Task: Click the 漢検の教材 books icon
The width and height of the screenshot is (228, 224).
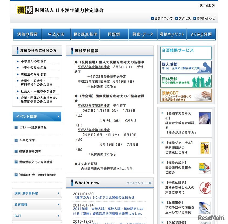Action: click(205, 167)
